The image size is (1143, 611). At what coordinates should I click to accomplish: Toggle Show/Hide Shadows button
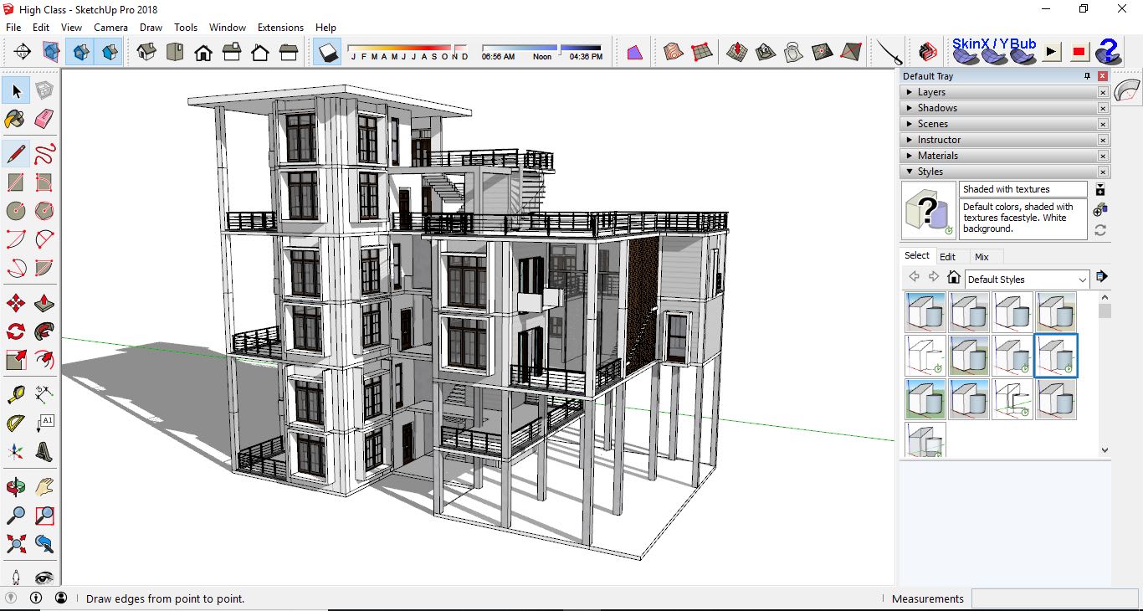327,52
